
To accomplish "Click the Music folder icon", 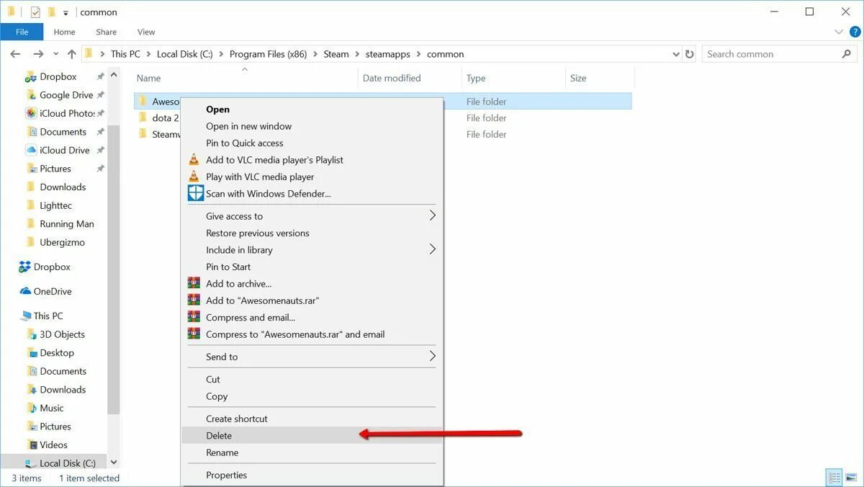I will pyautogui.click(x=31, y=408).
